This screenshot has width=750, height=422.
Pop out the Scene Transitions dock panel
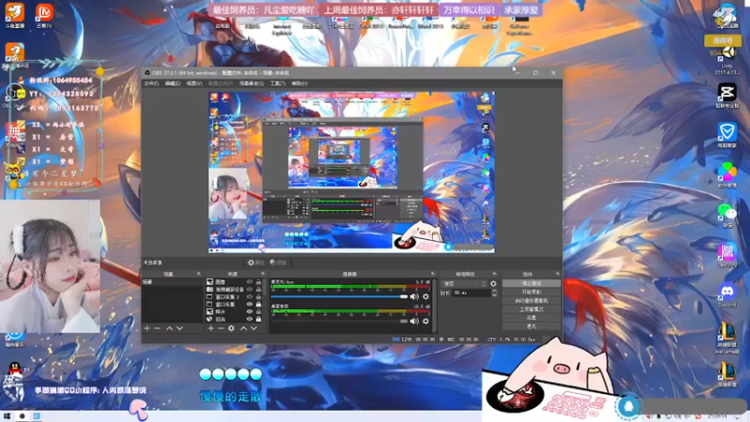click(495, 274)
